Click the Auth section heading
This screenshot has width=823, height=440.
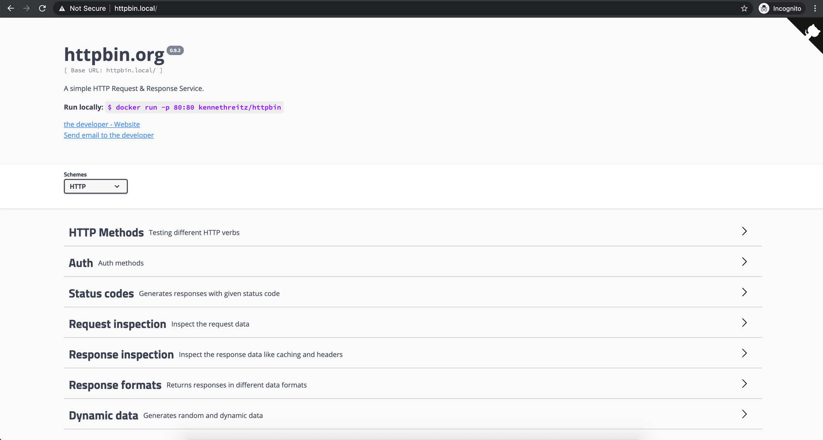point(81,263)
